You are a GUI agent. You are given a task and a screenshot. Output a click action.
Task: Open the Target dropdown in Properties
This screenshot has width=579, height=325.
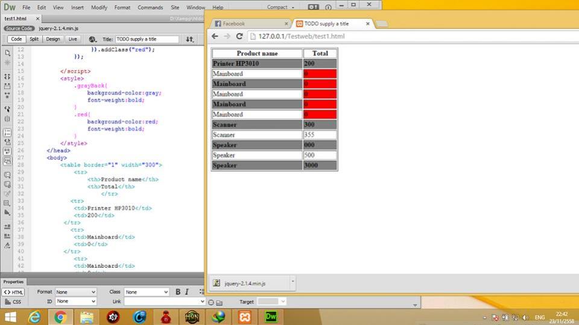[x=272, y=301]
